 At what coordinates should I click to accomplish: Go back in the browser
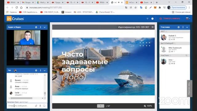click(7, 7)
